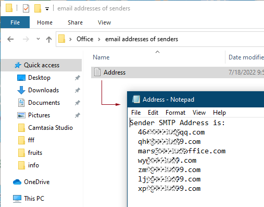The height and width of the screenshot is (207, 264).
Task: Click the Downloads blue arrow icon
Action: [x=21, y=90]
